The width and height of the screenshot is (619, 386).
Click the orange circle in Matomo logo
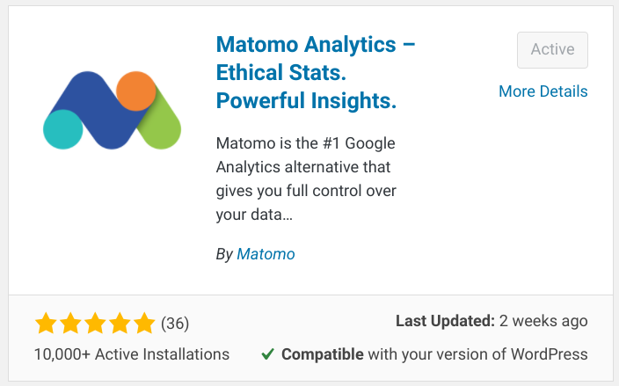136,91
